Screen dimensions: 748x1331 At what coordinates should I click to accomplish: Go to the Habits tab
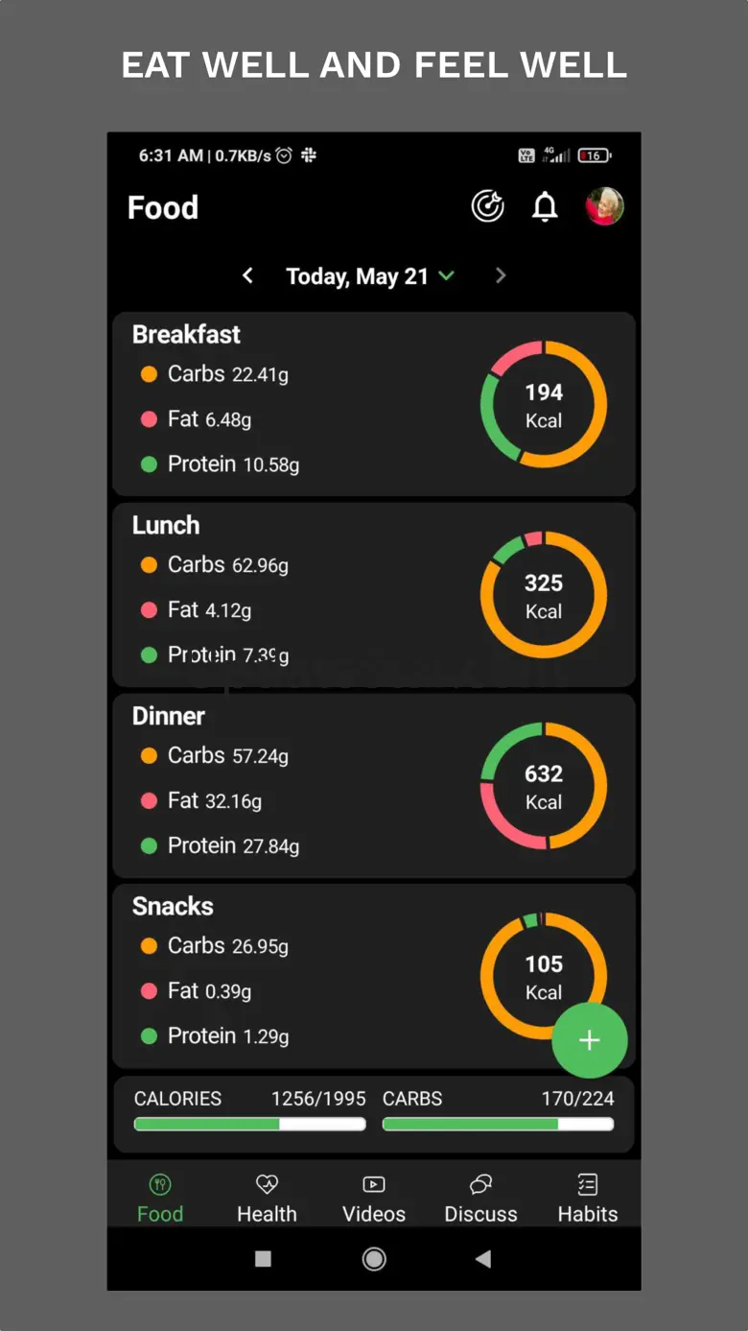click(x=588, y=1198)
